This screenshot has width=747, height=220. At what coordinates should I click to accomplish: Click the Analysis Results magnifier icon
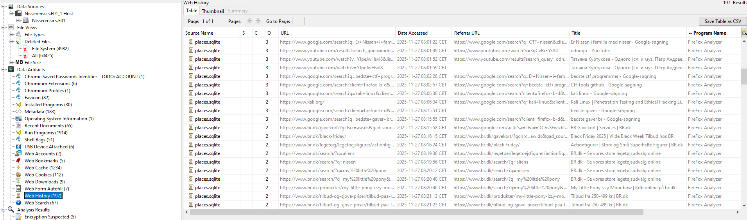(x=11, y=209)
